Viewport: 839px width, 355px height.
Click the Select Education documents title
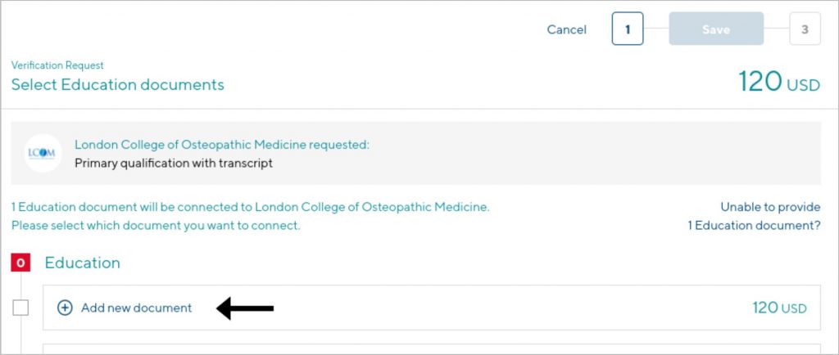coord(118,85)
